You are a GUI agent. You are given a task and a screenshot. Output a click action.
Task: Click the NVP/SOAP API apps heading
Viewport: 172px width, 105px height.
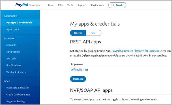[91, 90]
